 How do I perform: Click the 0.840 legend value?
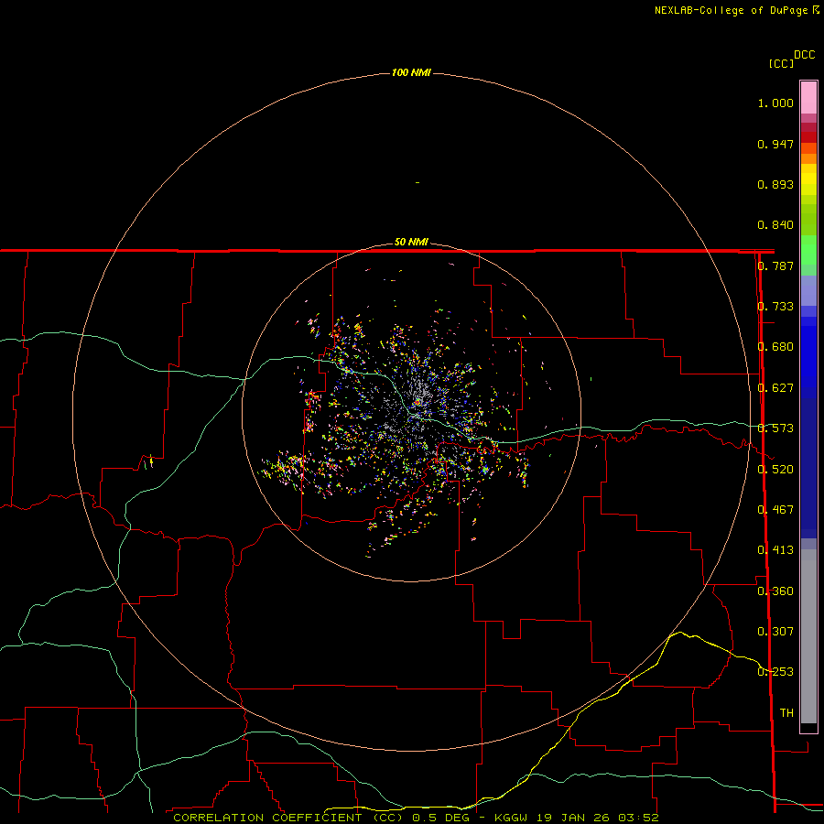point(775,225)
